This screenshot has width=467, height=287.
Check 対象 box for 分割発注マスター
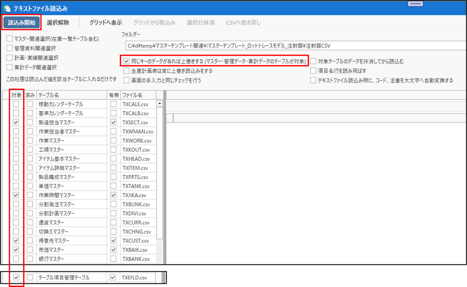pos(16,205)
